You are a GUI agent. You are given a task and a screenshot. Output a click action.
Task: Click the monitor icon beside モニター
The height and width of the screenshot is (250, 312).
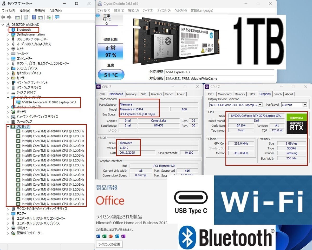(13, 213)
